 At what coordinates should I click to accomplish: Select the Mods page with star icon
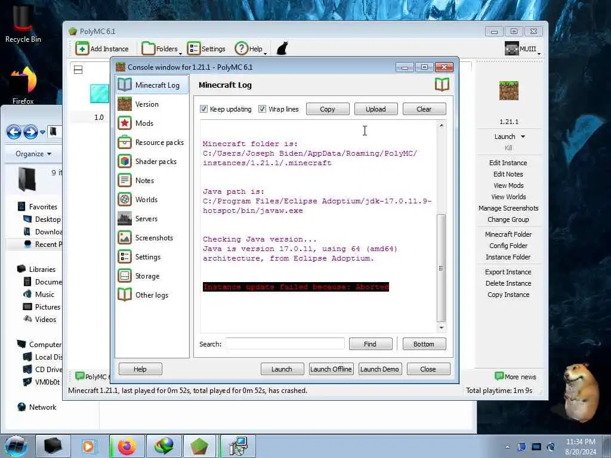point(152,123)
